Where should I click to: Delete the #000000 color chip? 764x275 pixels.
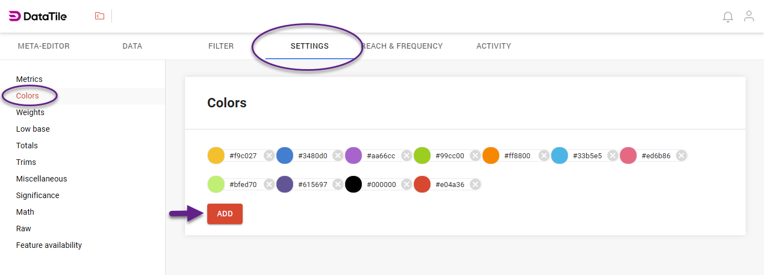[x=406, y=185]
